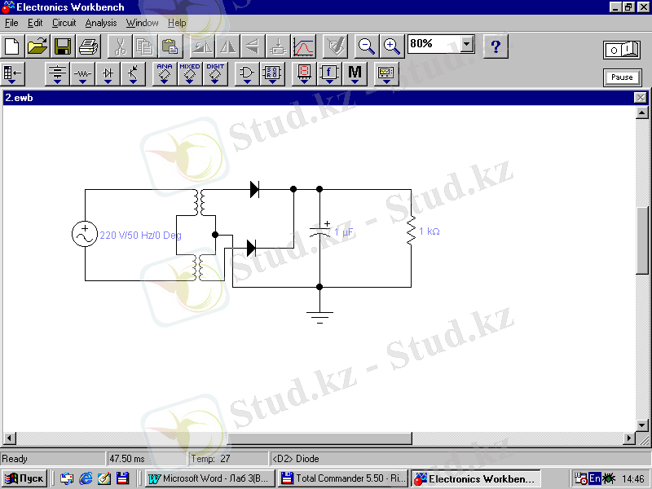The image size is (652, 489).
Task: Close the 2.ewb circuit window
Action: 641,98
